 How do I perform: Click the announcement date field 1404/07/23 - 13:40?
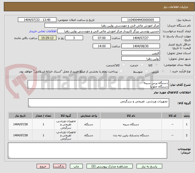click(x=37, y=20)
